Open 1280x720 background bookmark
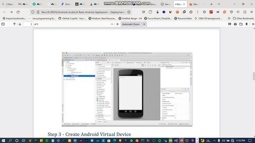This screenshot has width=255, height=143. click(208, 19)
